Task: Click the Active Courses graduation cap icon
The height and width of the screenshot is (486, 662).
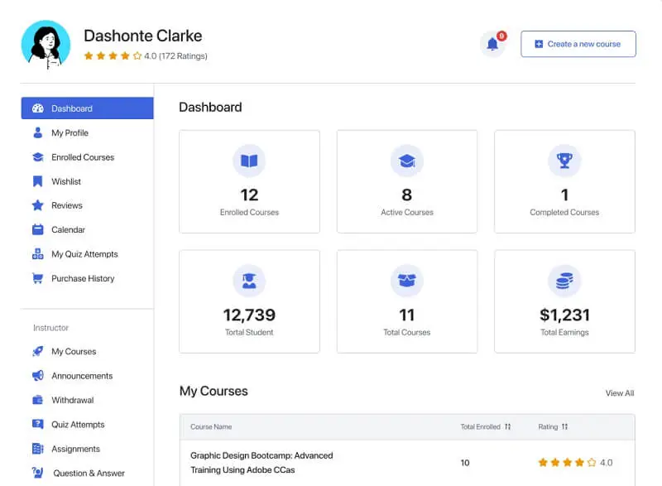Action: click(x=406, y=161)
